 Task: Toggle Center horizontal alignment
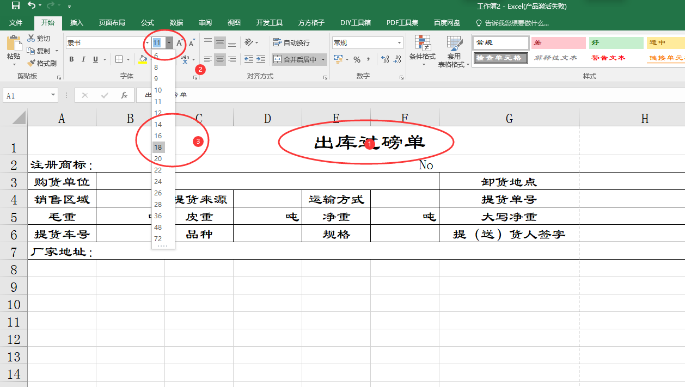pyautogui.click(x=220, y=59)
